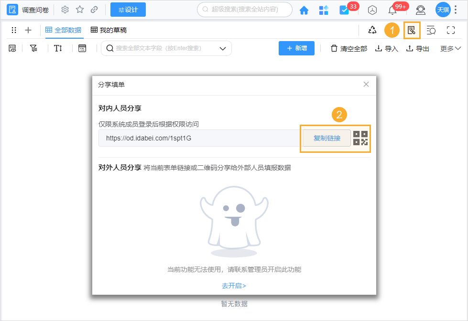Image resolution: width=468 pixels, height=321 pixels.
Task: Open the search field dropdown chevron
Action: [x=222, y=48]
